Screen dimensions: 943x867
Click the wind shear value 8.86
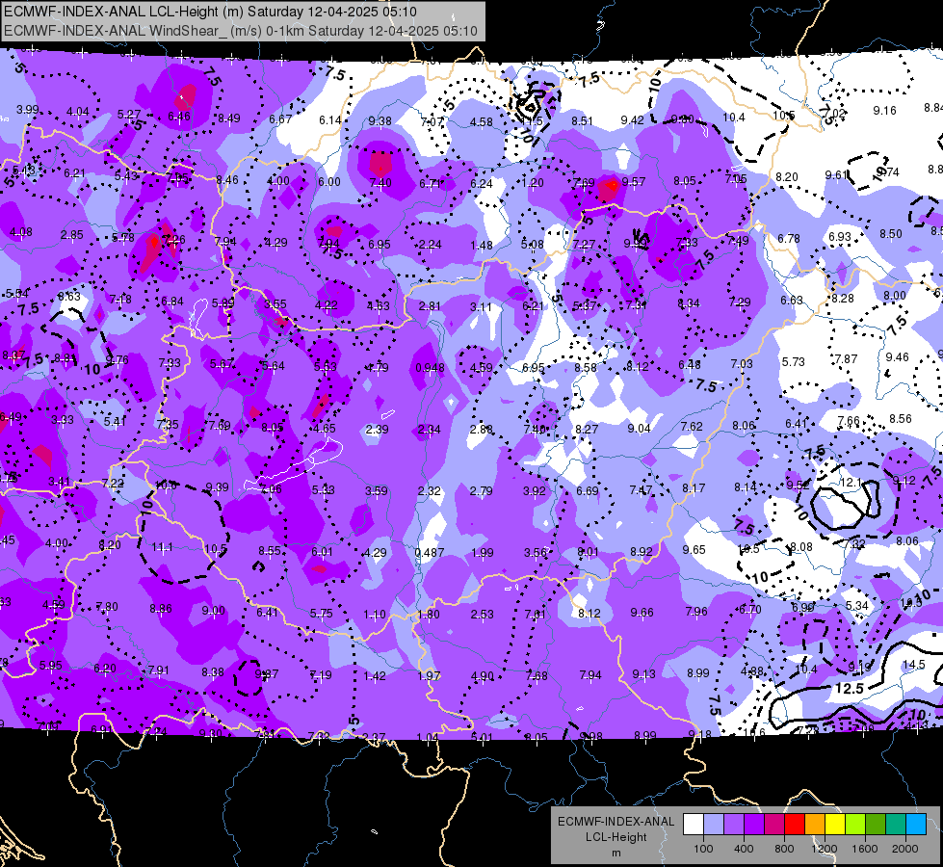tap(161, 609)
